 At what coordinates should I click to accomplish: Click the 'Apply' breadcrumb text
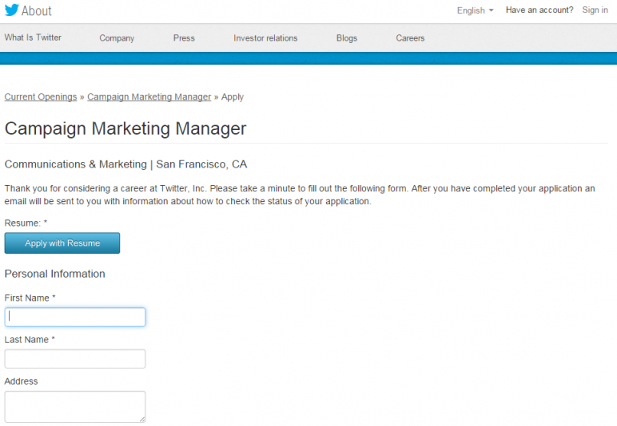(233, 97)
